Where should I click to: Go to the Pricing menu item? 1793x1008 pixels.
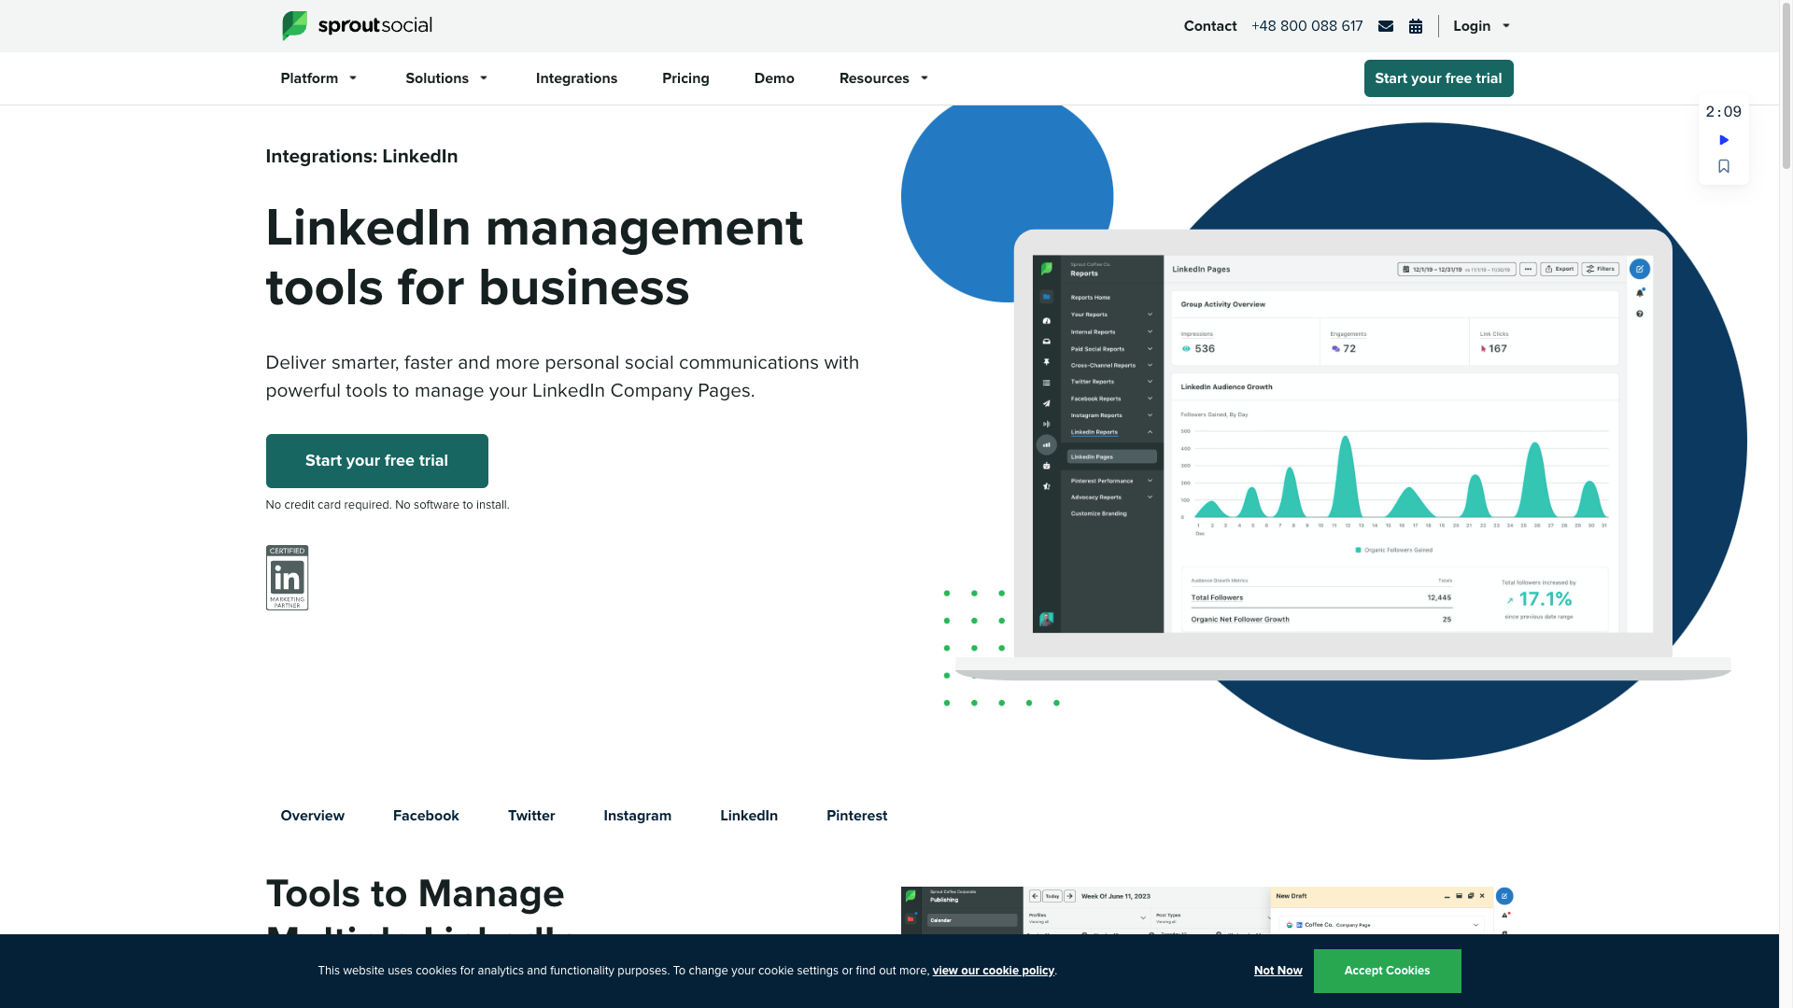(685, 78)
